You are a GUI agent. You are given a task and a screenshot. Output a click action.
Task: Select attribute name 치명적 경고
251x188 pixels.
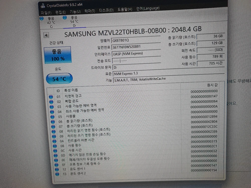pos(73,96)
